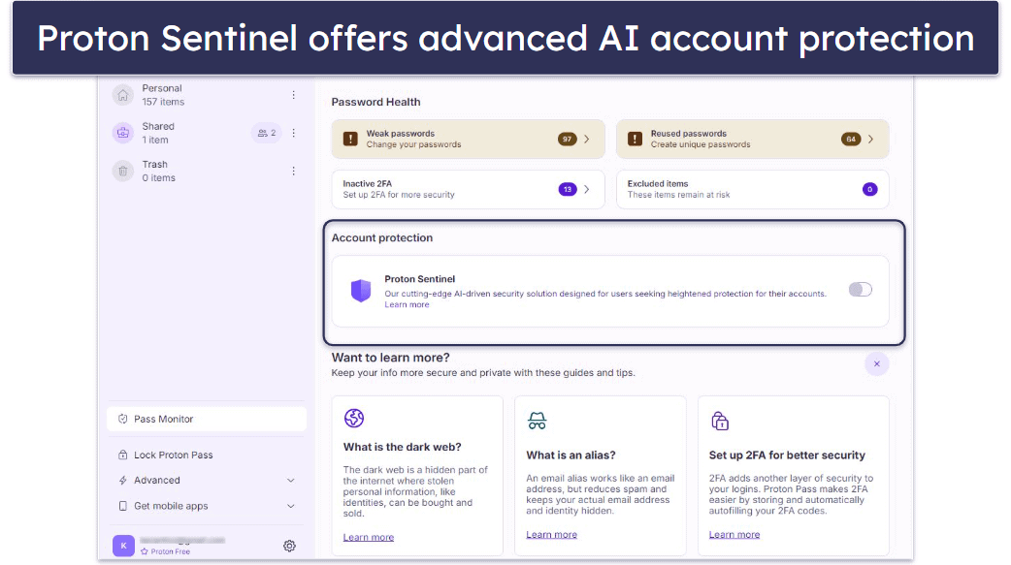Click the Password Health heading
Image resolution: width=1011 pixels, height=565 pixels.
point(375,102)
